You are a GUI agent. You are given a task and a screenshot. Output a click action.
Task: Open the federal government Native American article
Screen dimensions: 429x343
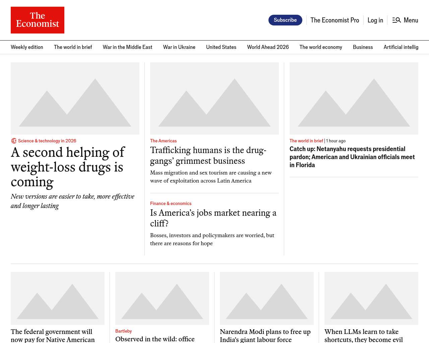[53, 335]
